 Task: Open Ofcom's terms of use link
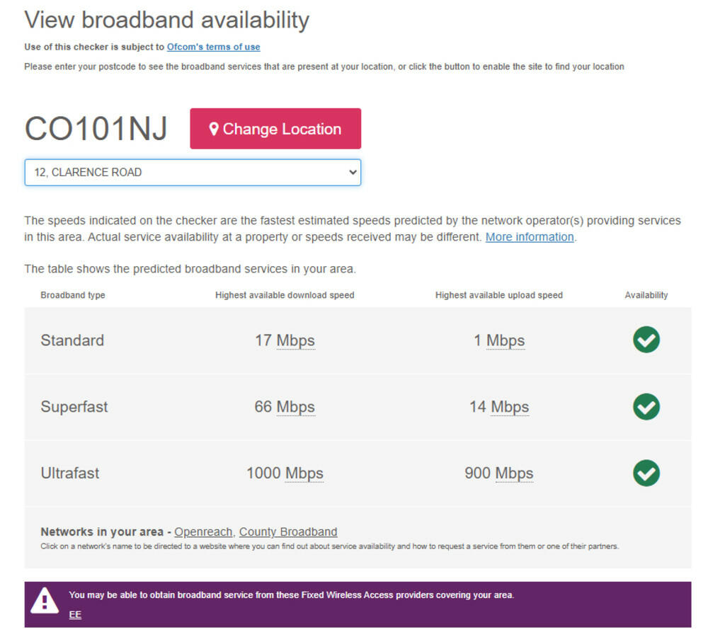point(213,47)
